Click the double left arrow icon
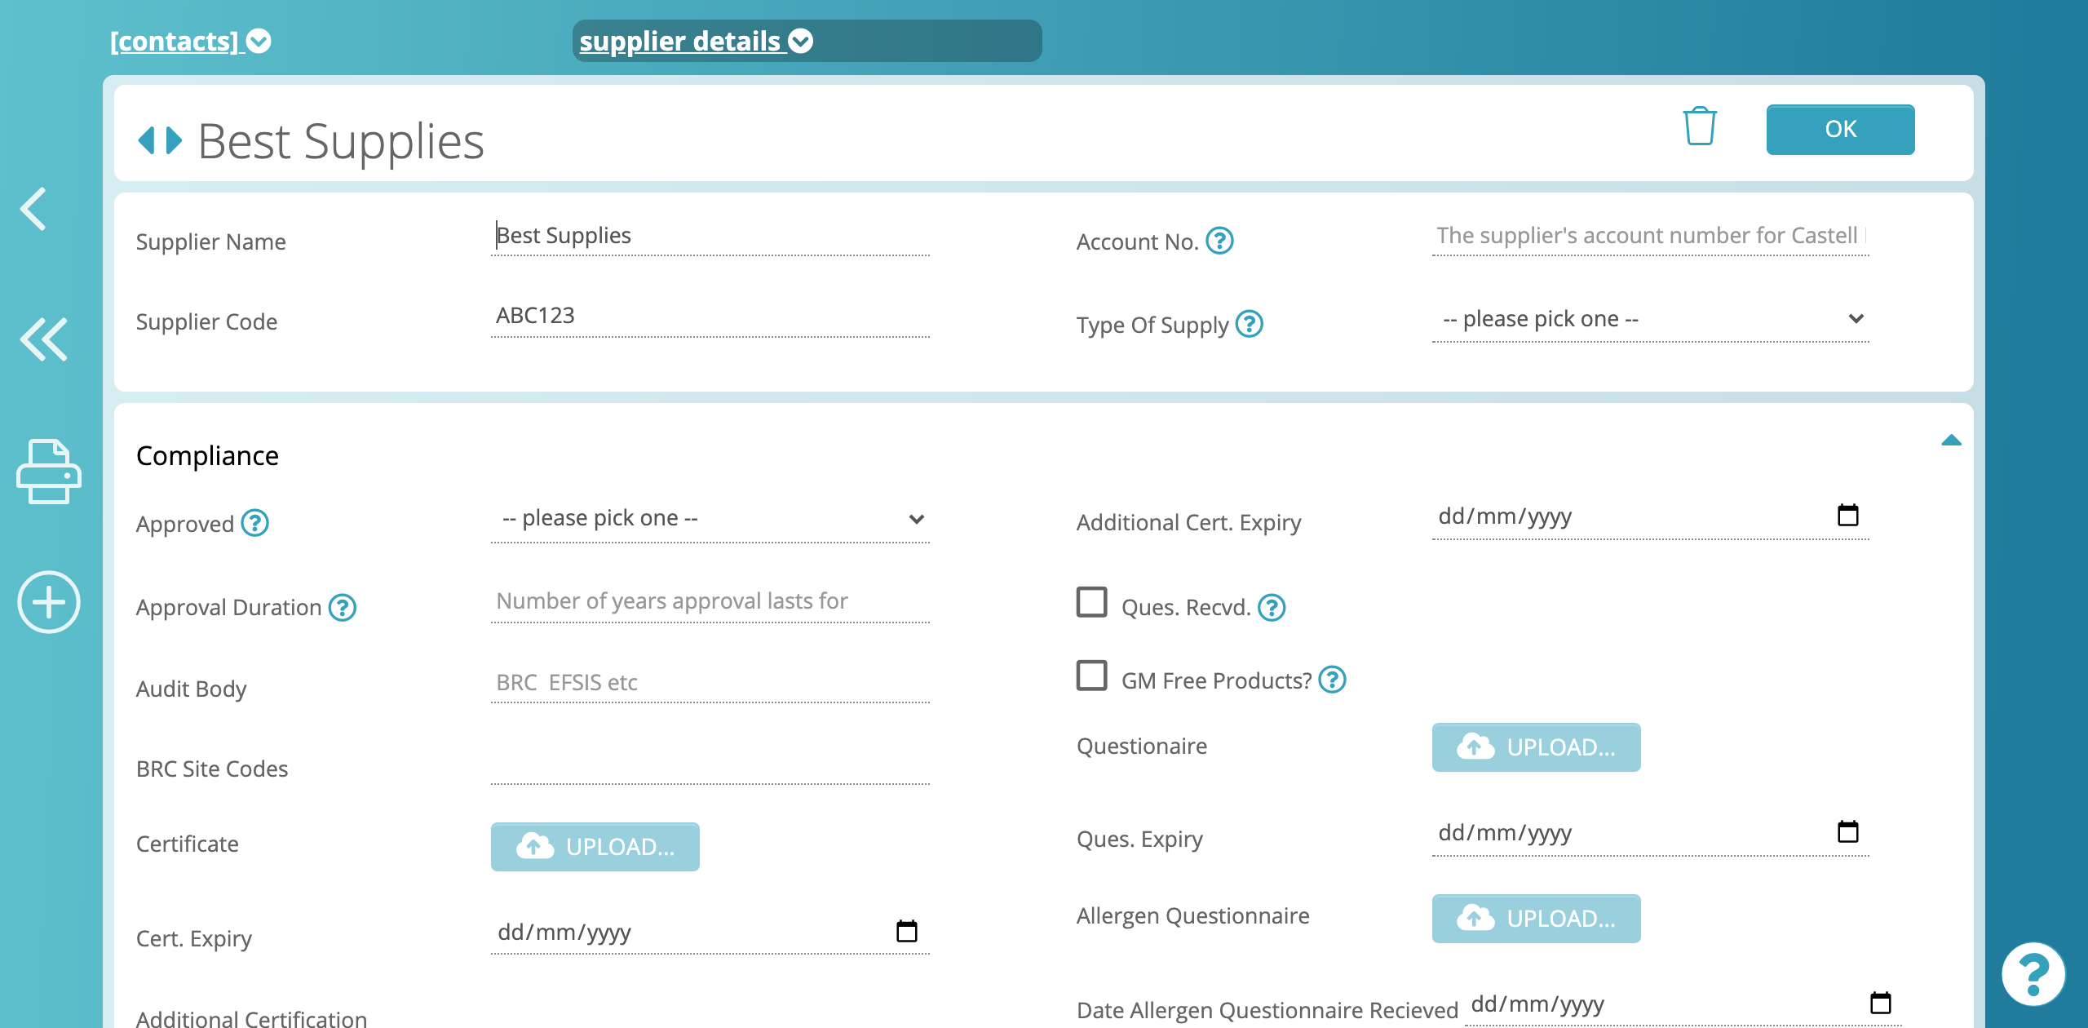2088x1028 pixels. [43, 339]
